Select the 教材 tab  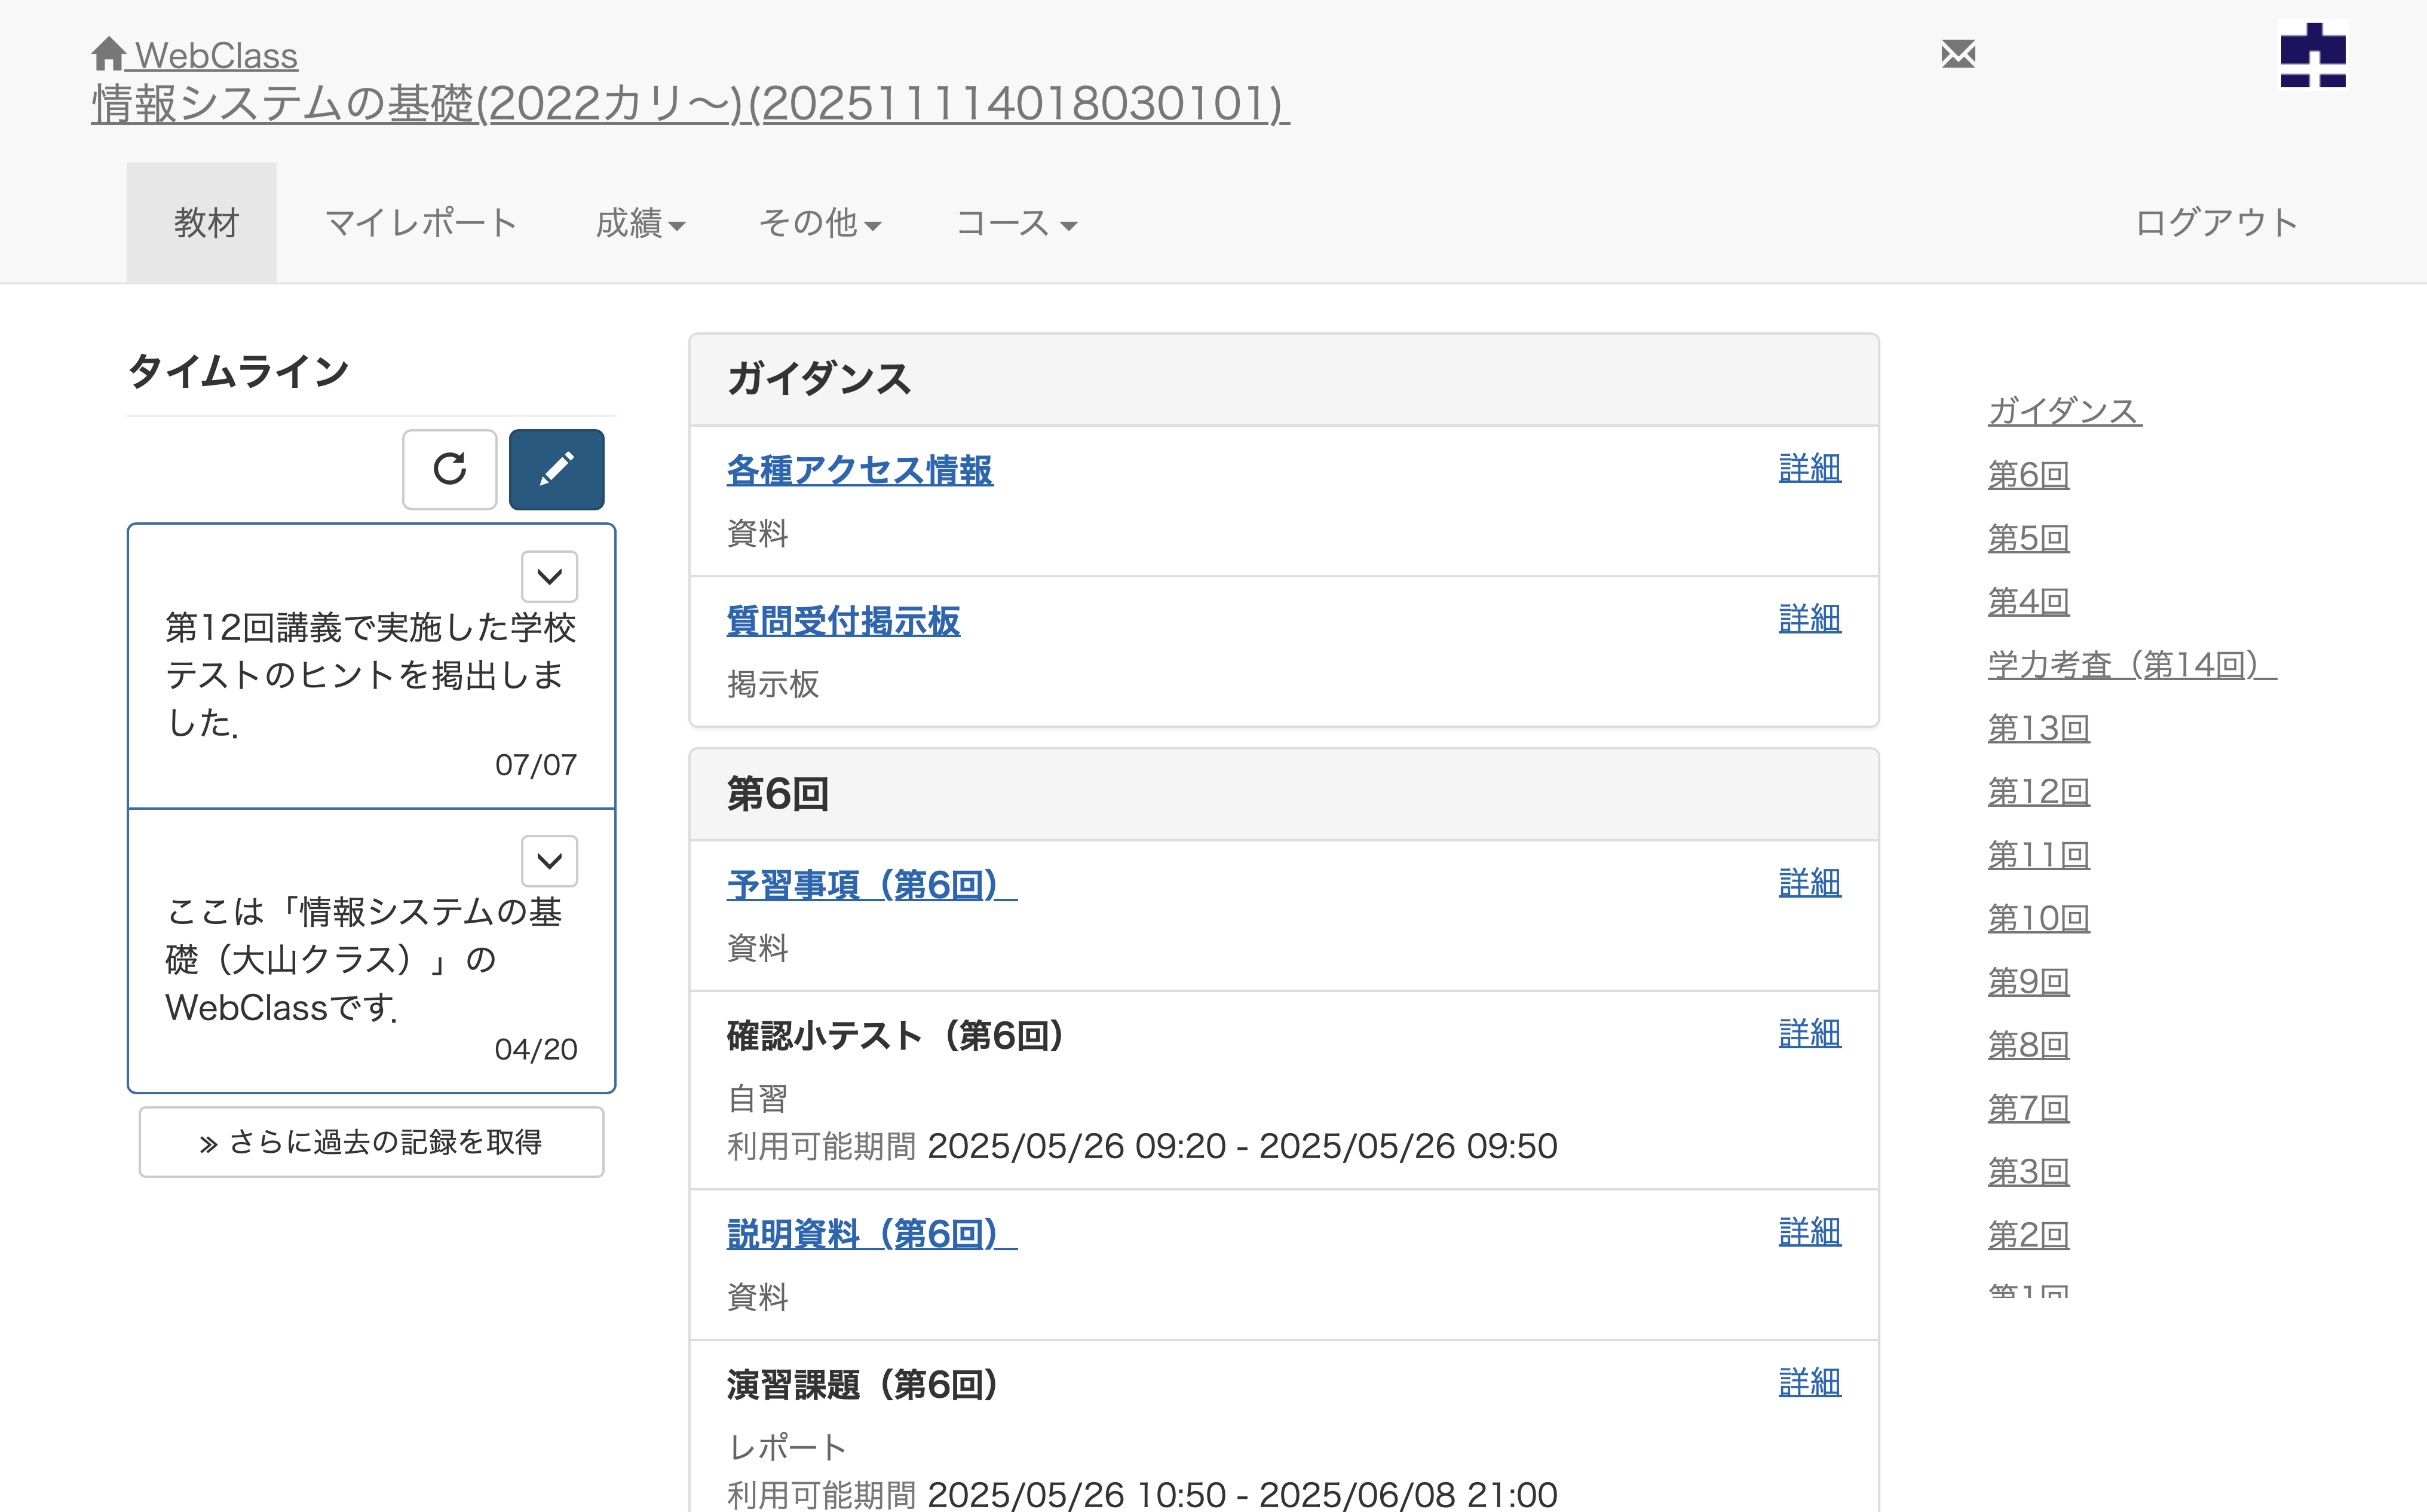(x=206, y=223)
